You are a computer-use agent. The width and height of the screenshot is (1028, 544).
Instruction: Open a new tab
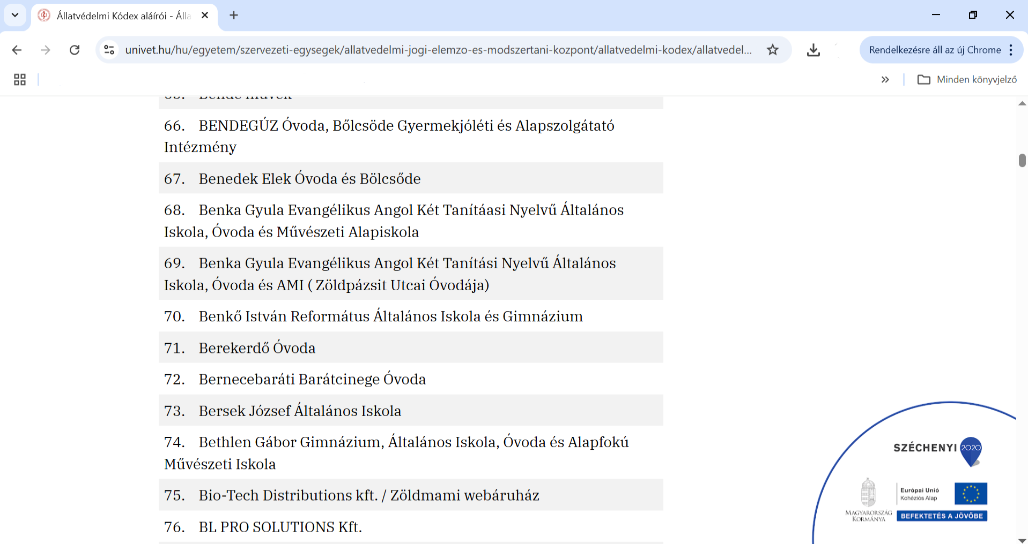click(x=234, y=16)
